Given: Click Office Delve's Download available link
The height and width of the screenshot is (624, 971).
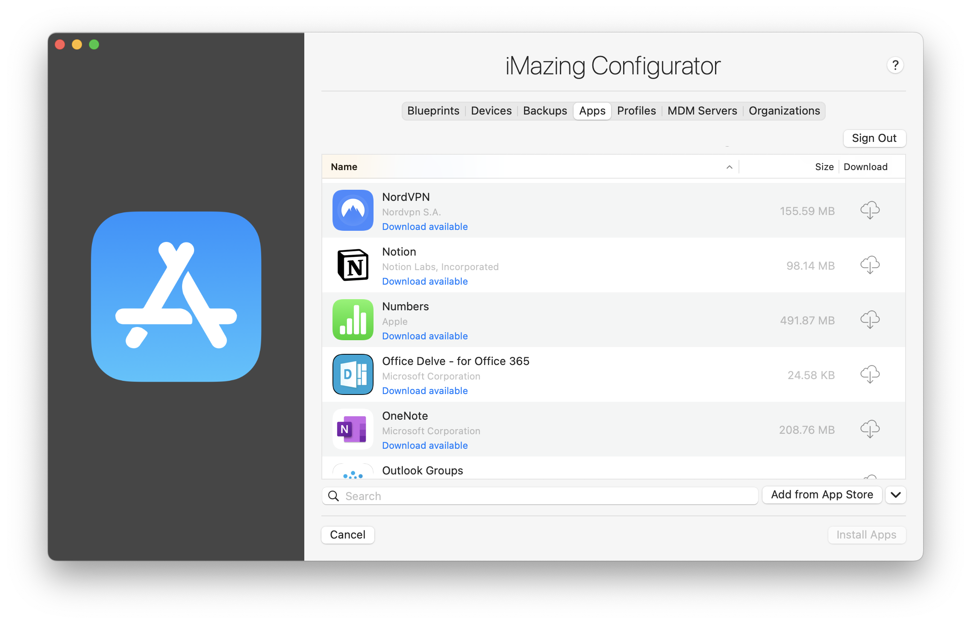Looking at the screenshot, I should [x=425, y=391].
